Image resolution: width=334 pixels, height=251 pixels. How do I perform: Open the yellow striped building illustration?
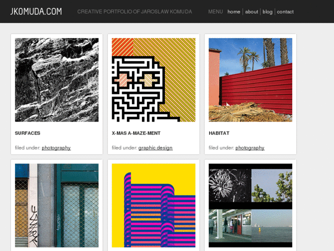(153, 205)
